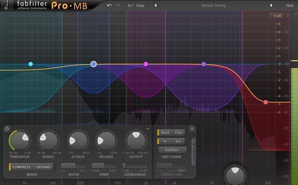The image size is (298, 185).
Task: Select the purple band handle
Action: [x=204, y=64]
